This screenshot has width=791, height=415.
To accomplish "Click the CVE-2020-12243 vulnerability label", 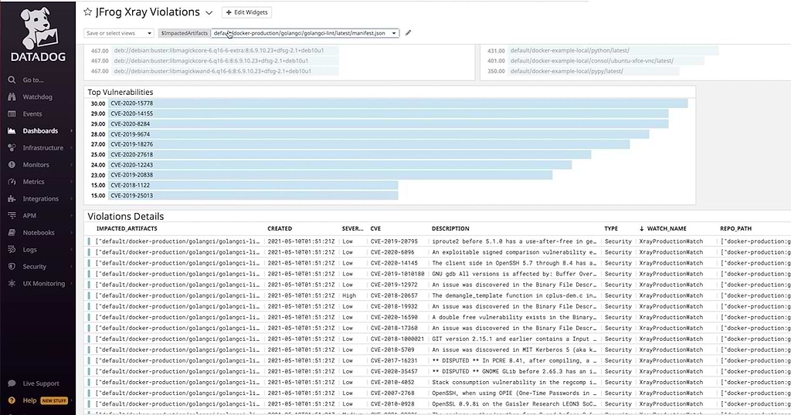I will point(131,165).
